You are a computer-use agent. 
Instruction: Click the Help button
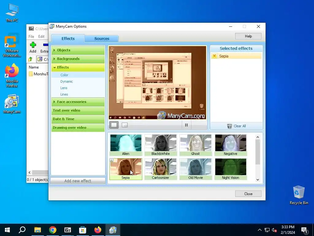pyautogui.click(x=248, y=36)
